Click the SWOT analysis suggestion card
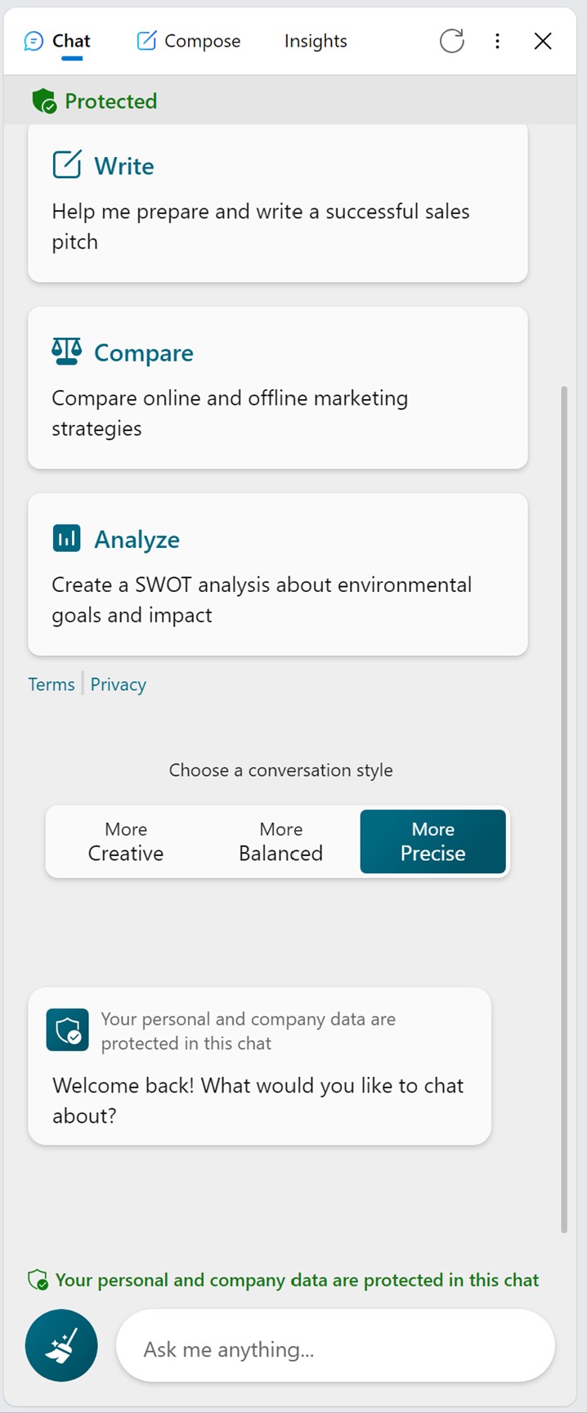 point(278,599)
